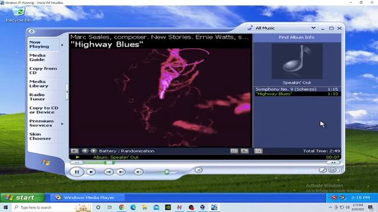Viewport: 378px width, 212px height.
Task: Show hidden tray icons chevron
Action: pos(330,207)
